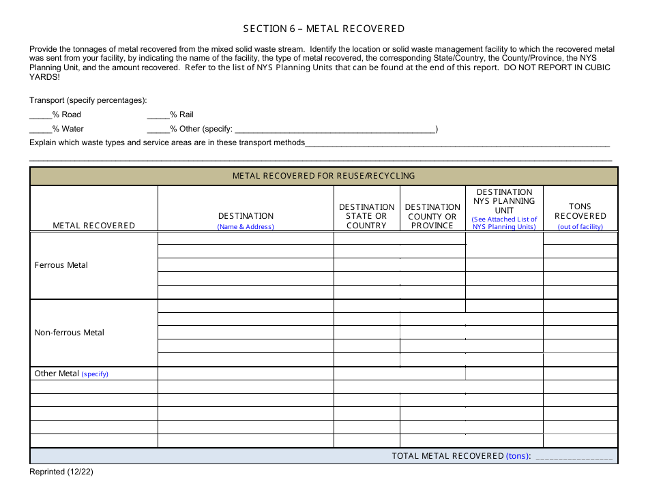648x501 pixels.
Task: Click the Reprinted (12/22) footer text
Action: coord(61,472)
